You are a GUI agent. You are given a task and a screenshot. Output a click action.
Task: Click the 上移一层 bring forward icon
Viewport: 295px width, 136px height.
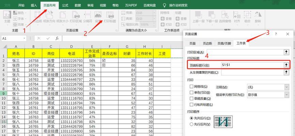pyautogui.click(x=198, y=15)
